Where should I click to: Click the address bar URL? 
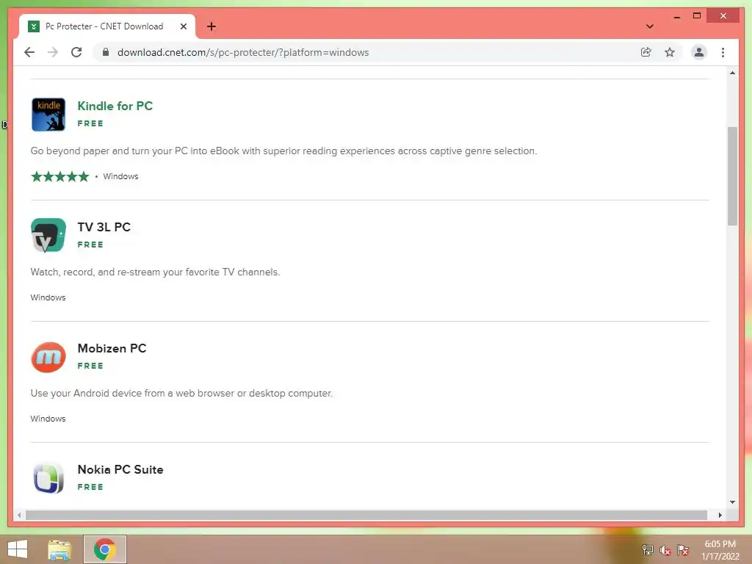tap(243, 52)
